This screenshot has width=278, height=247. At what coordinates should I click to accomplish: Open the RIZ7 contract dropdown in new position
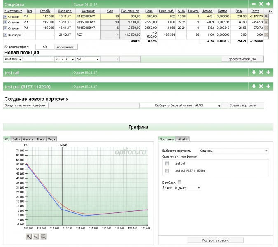tap(88, 59)
